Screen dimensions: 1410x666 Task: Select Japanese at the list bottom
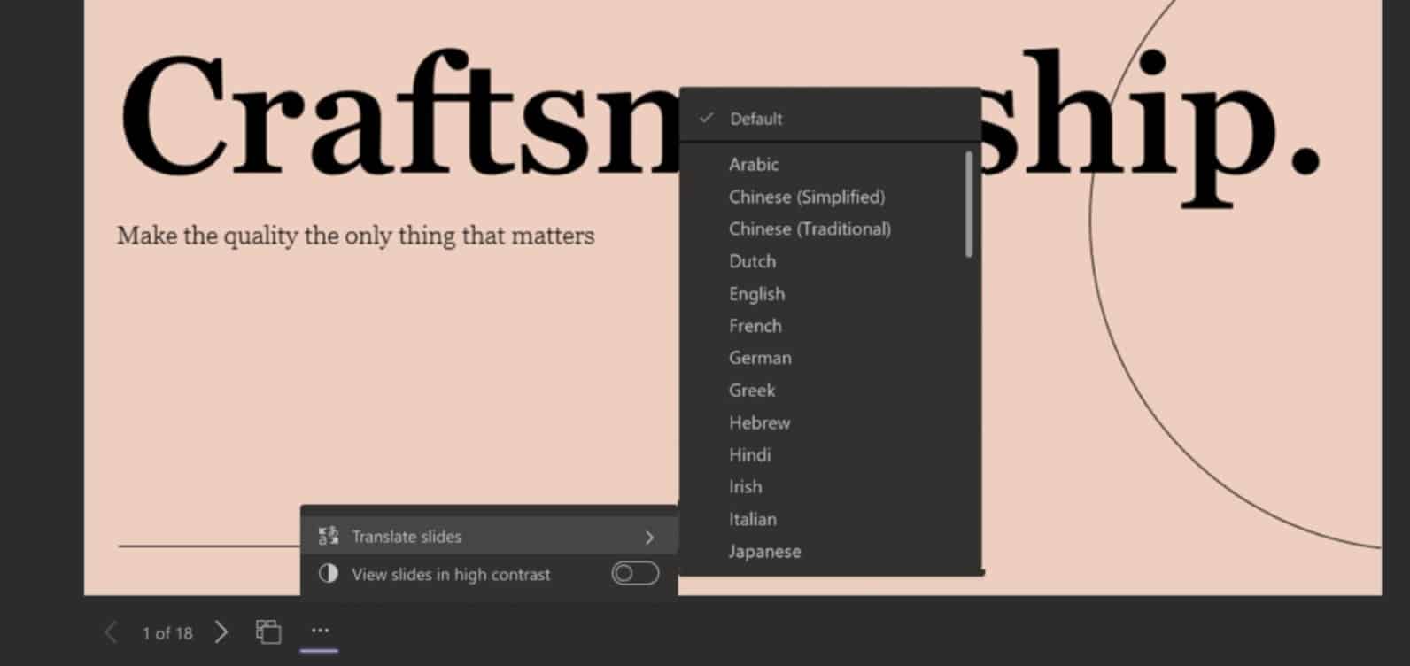coord(763,551)
